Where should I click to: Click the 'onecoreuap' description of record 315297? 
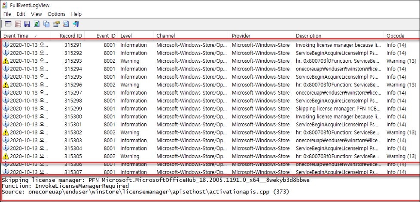point(338,92)
